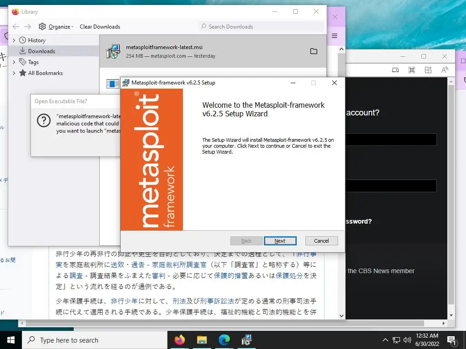Click the Edge vertical scrollbar thumb

click(x=451, y=194)
